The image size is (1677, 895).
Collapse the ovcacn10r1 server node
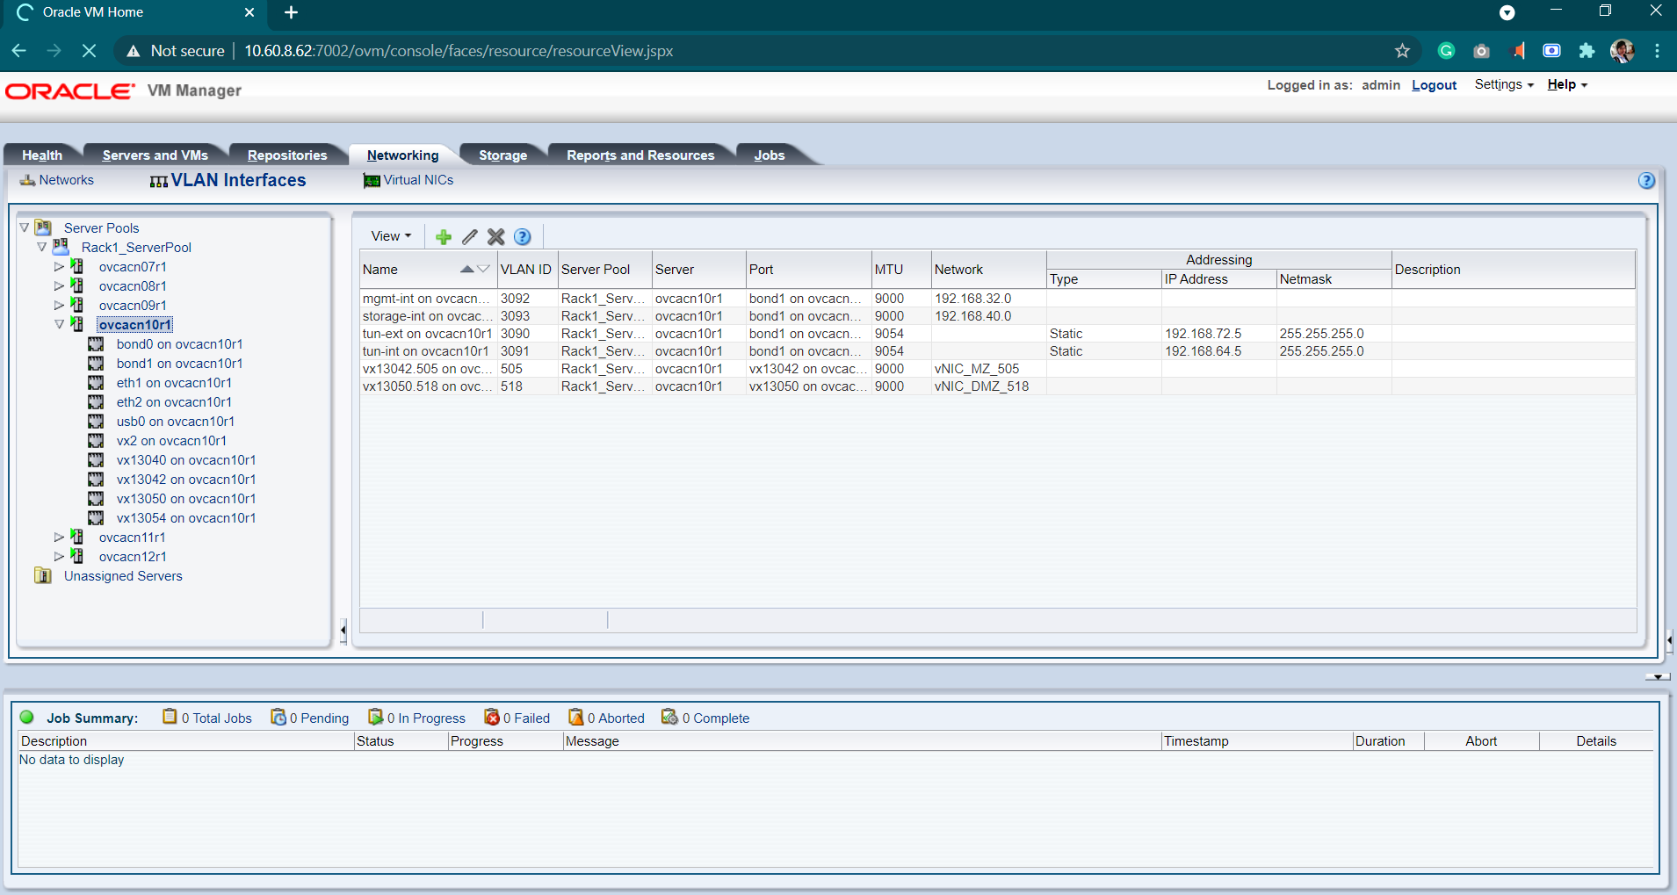point(60,324)
